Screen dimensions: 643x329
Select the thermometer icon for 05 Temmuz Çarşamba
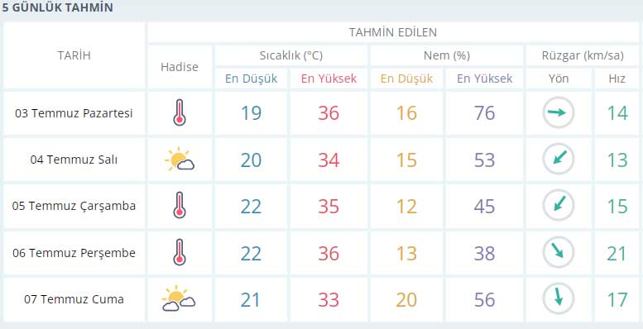tap(180, 206)
